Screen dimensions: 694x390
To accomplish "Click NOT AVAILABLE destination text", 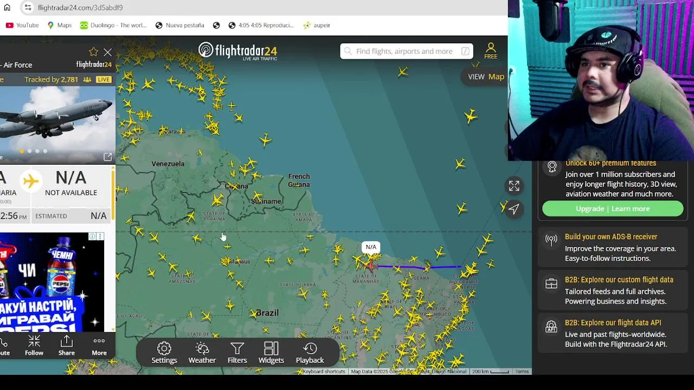I will (71, 192).
